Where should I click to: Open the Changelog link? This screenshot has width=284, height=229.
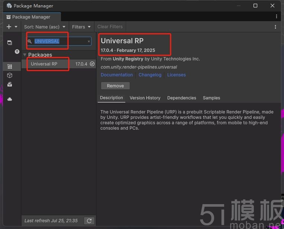(150, 75)
